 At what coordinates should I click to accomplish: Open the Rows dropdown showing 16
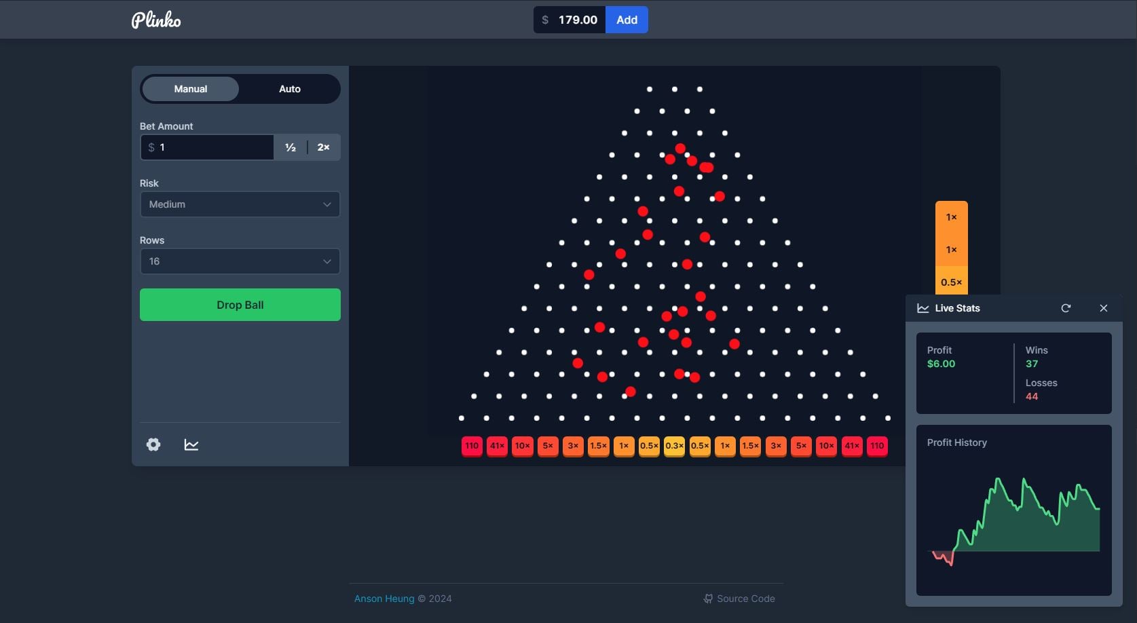click(x=240, y=261)
